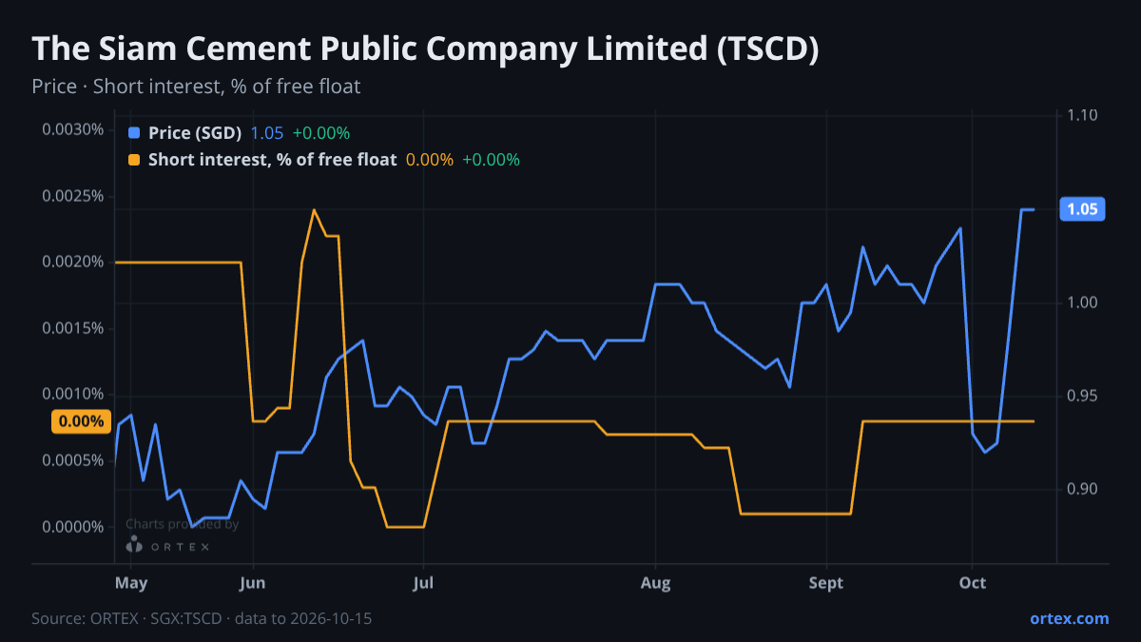Image resolution: width=1141 pixels, height=642 pixels.
Task: Click the 0.0030% left axis label
Action: tap(73, 129)
